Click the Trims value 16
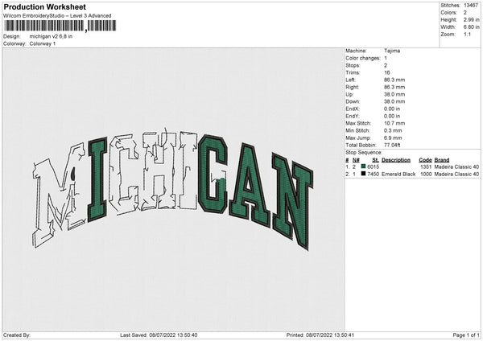Image resolution: width=483 pixels, height=341 pixels. 387,72
